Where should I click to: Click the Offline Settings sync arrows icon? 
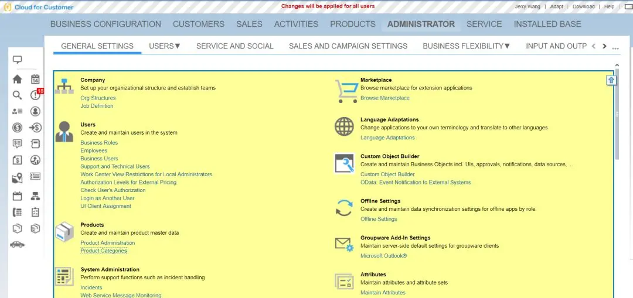tap(345, 208)
